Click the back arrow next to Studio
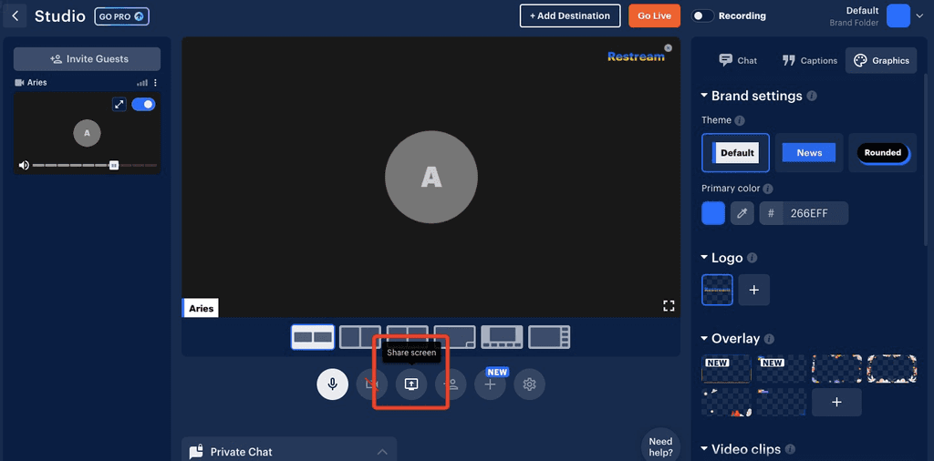The height and width of the screenshot is (461, 934). pyautogui.click(x=16, y=16)
